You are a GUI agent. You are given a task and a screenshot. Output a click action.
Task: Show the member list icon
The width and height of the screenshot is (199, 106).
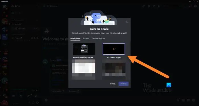click(159, 6)
